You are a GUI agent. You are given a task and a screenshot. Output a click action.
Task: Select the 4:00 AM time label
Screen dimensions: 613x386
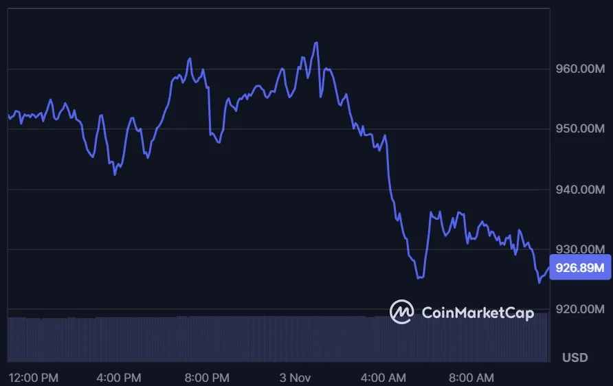click(383, 378)
